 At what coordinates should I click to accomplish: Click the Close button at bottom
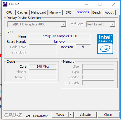(108, 115)
